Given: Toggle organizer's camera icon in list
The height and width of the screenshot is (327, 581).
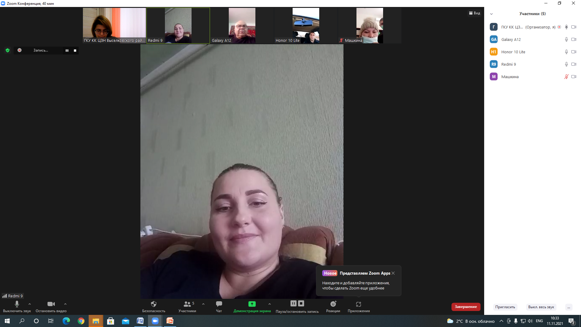Looking at the screenshot, I should tap(574, 27).
